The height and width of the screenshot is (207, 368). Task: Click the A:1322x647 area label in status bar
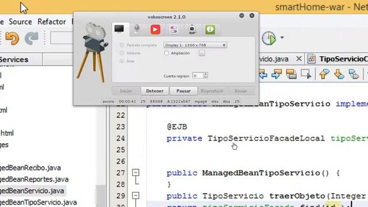click(x=179, y=101)
